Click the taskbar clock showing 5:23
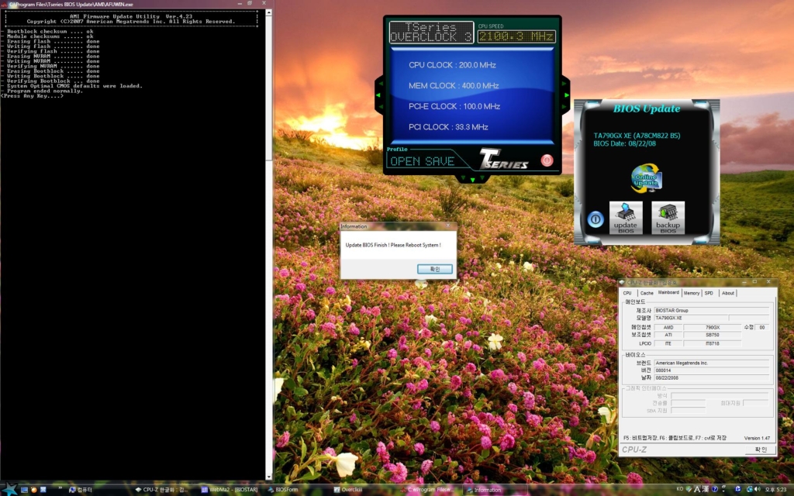The image size is (794, 496). [x=775, y=490]
